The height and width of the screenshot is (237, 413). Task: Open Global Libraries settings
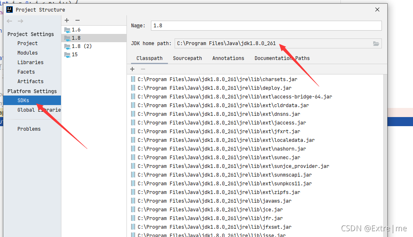tap(39, 110)
